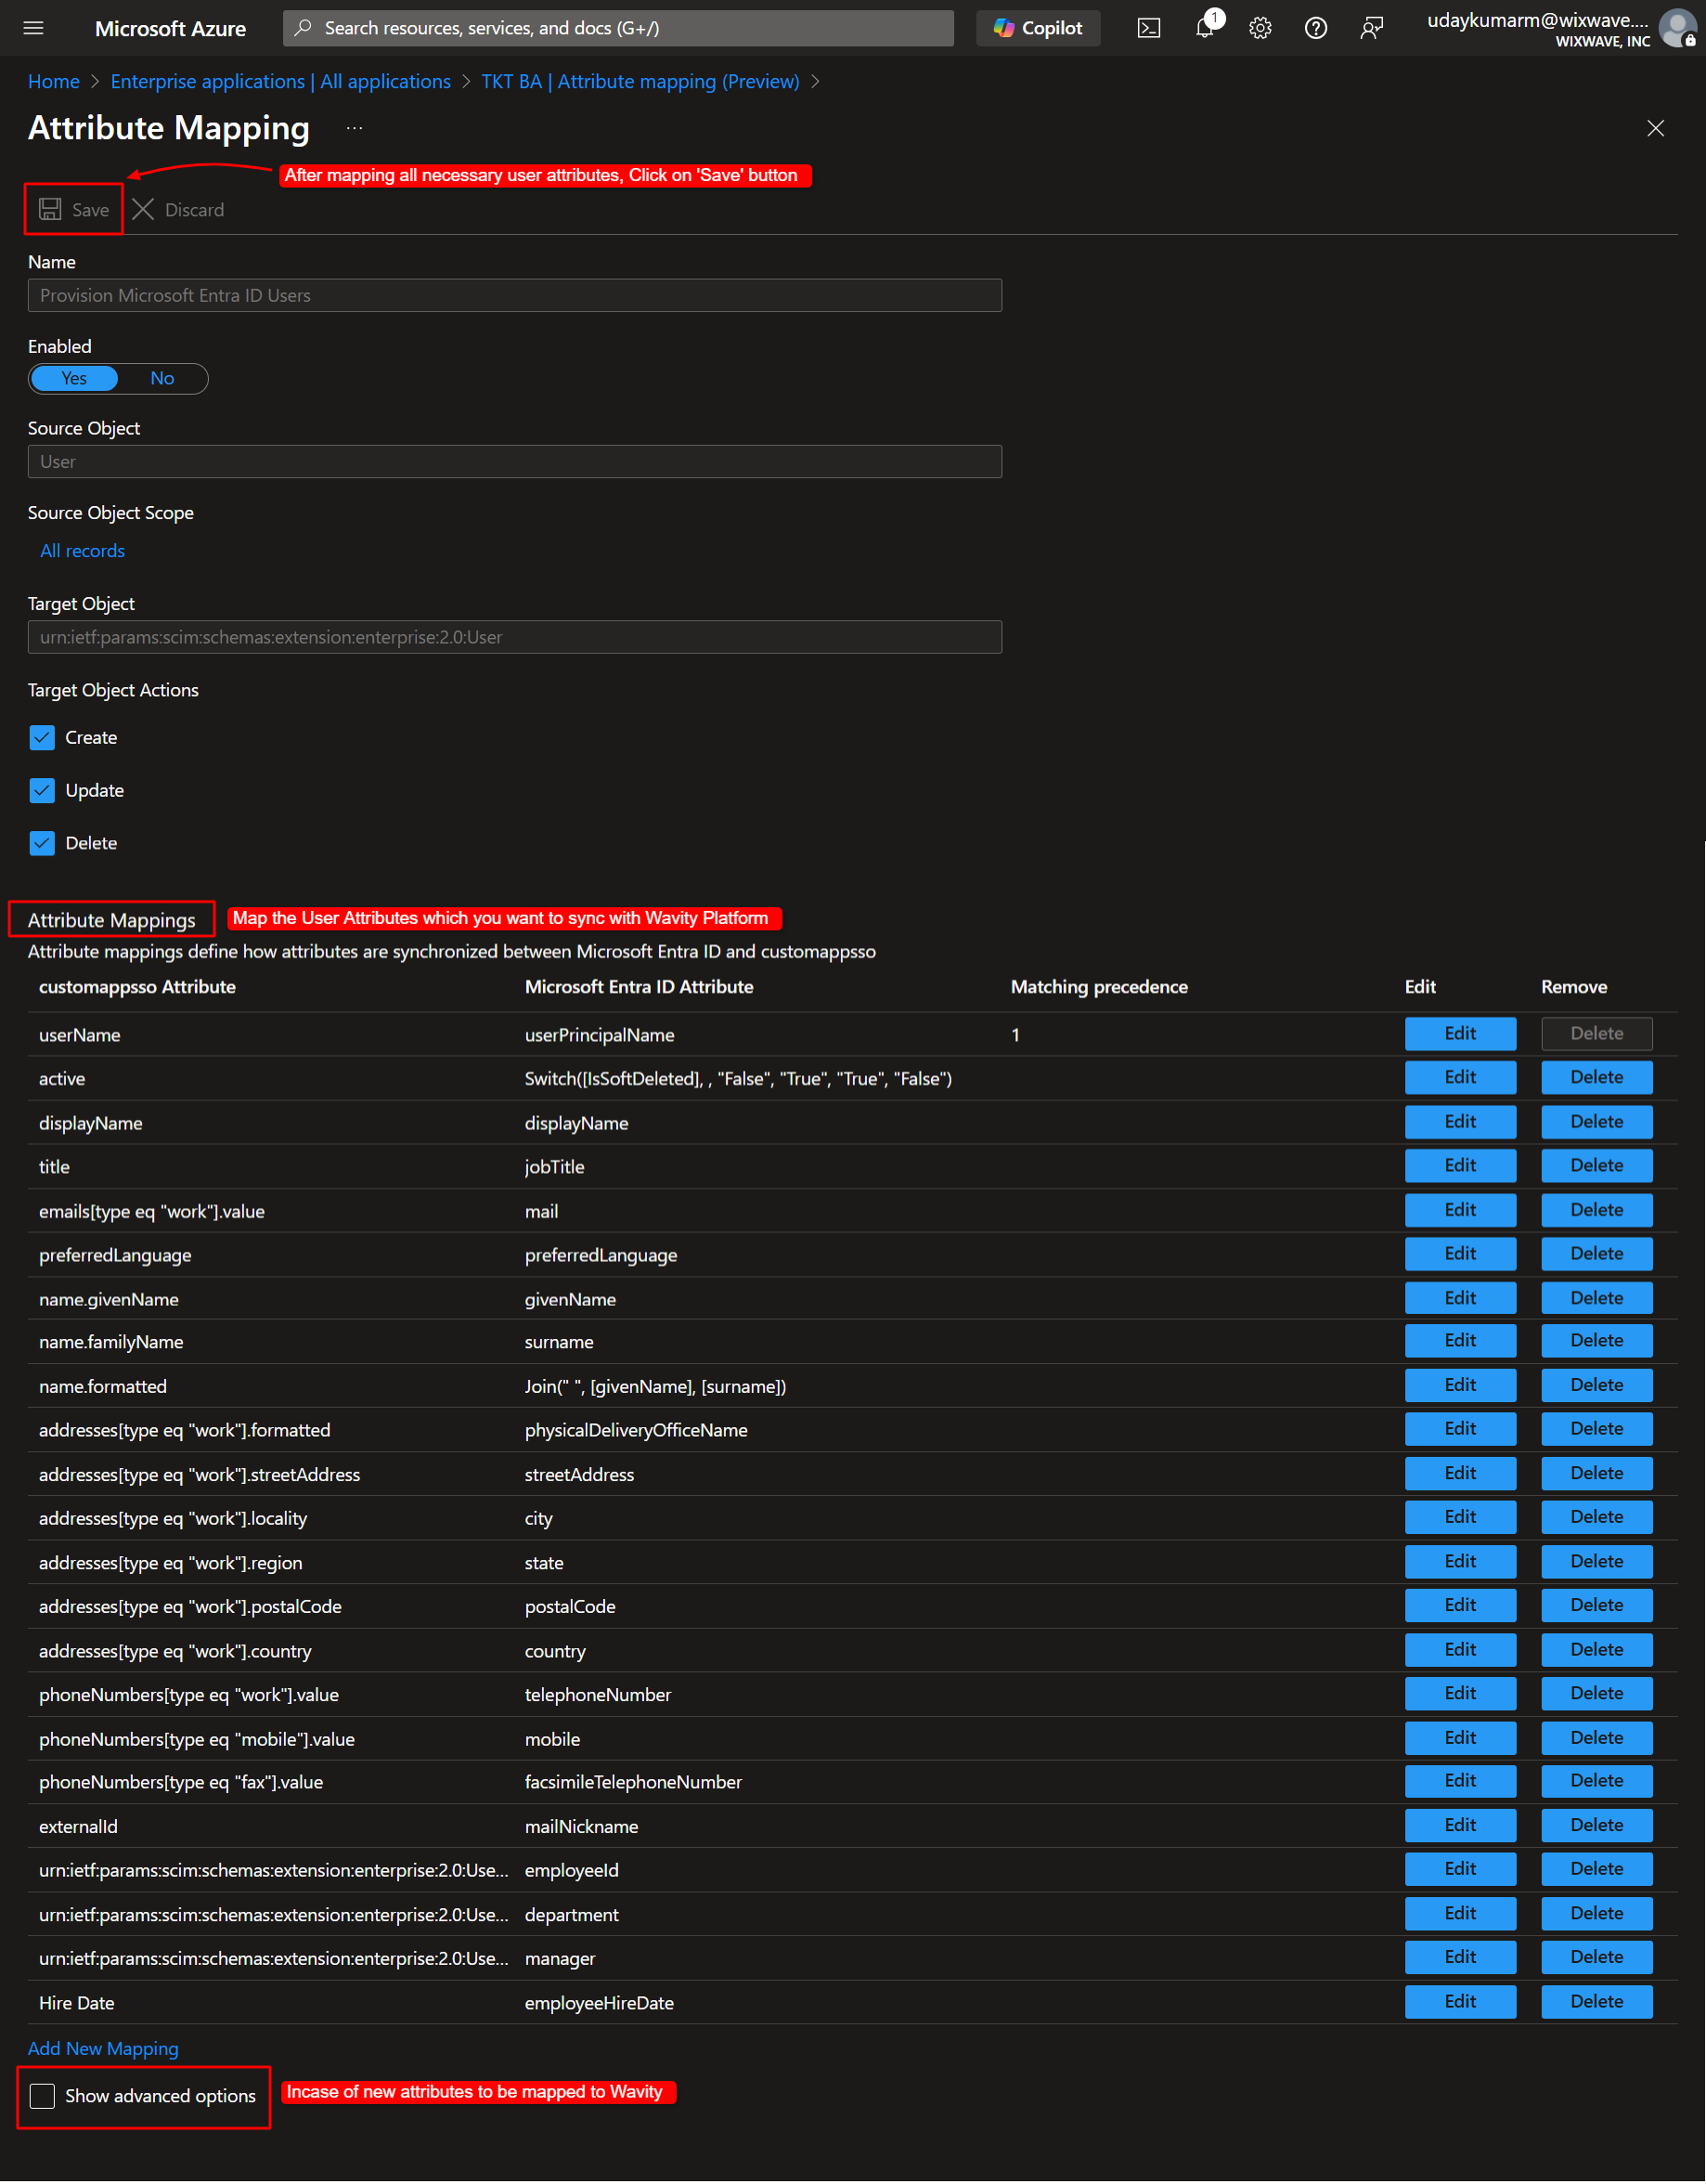Edit the userName mapping
This screenshot has height=2184, width=1706.
[1460, 1034]
